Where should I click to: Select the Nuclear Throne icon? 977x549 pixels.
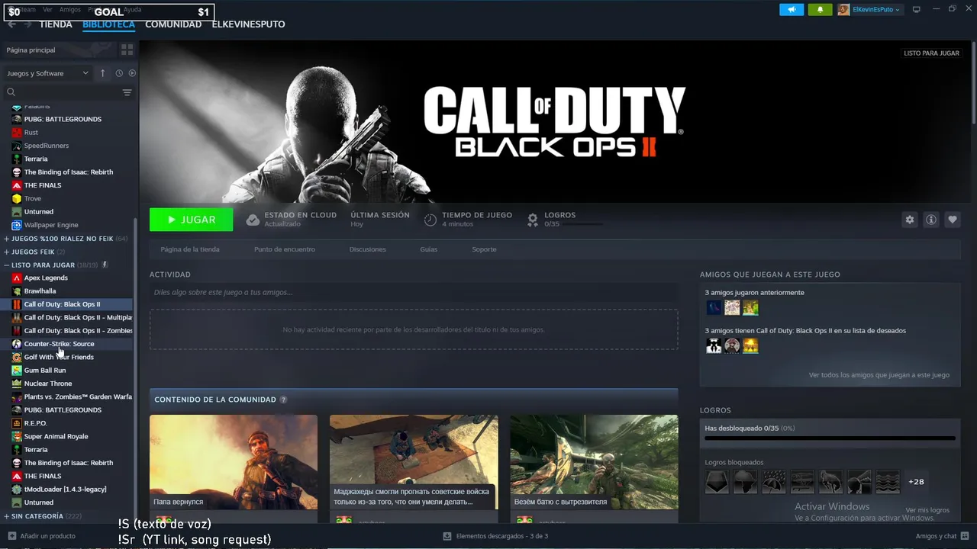17,384
